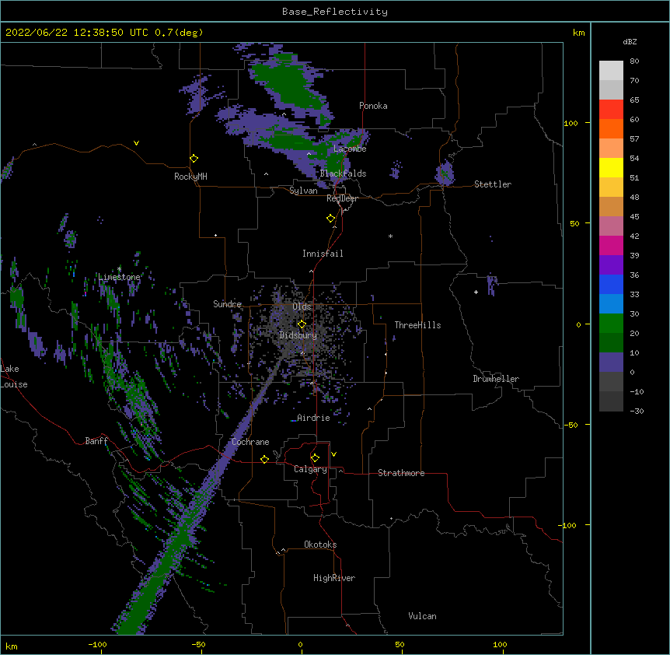Click the Sundre city label
670x655 pixels.
[227, 304]
